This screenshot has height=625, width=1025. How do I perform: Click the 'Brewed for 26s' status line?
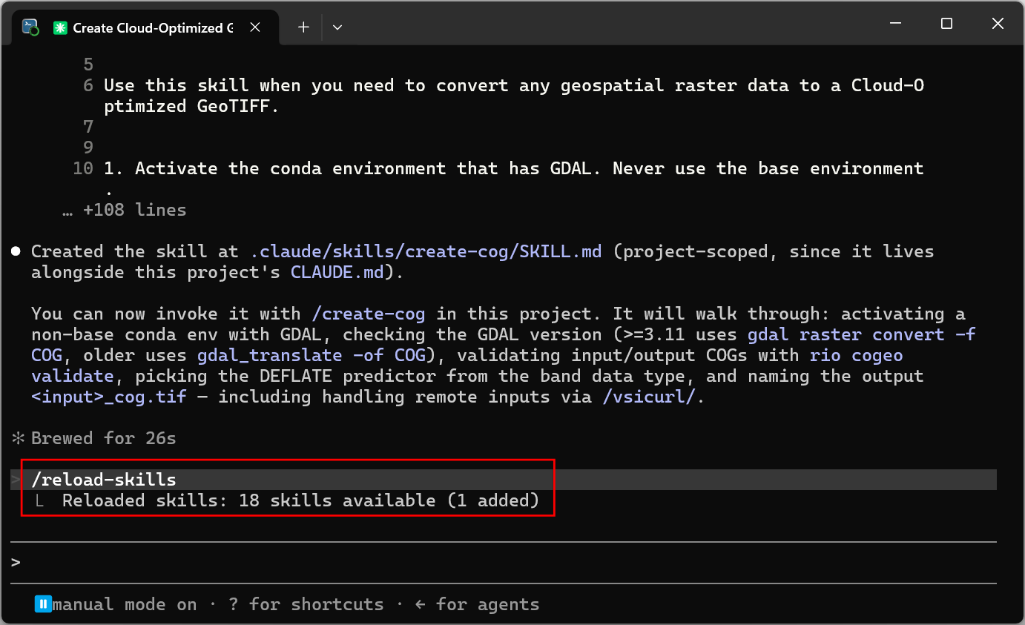pyautogui.click(x=104, y=438)
